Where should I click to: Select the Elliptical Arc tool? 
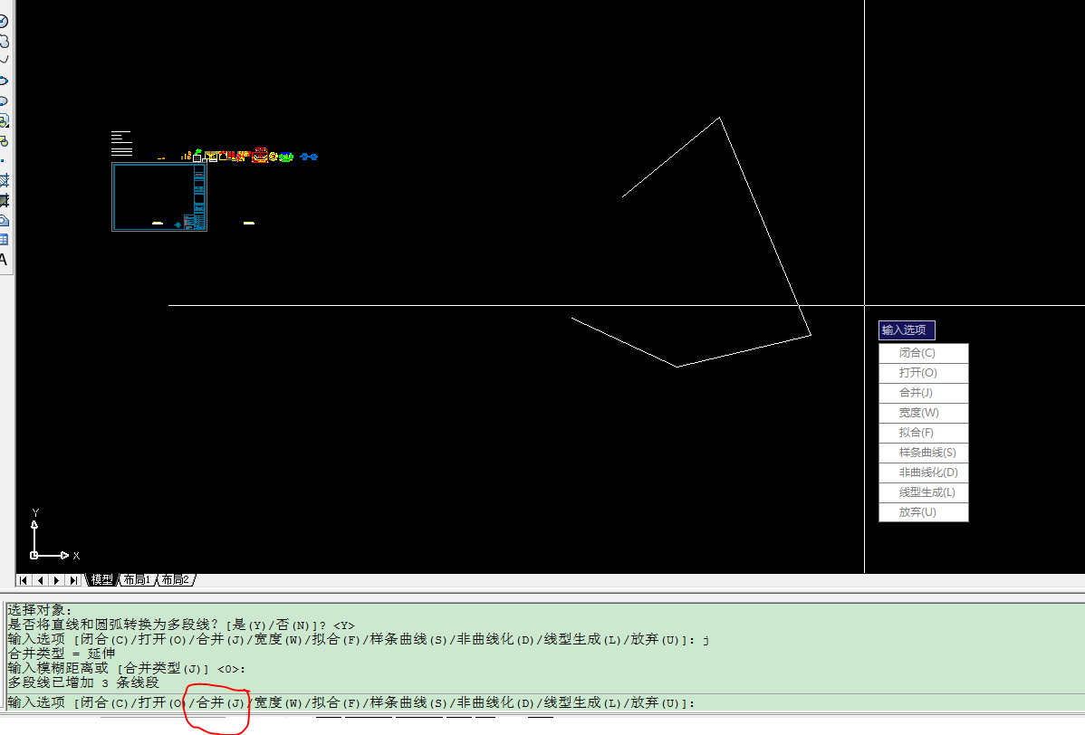3,101
